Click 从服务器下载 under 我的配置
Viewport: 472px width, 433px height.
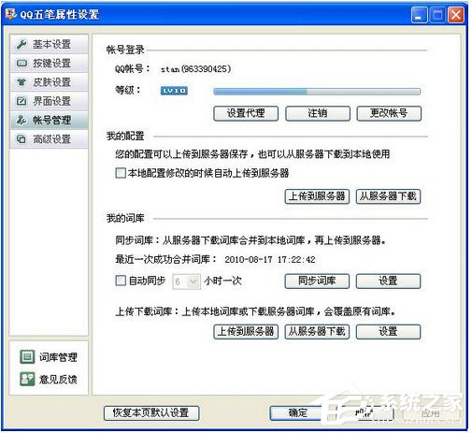[x=388, y=196]
